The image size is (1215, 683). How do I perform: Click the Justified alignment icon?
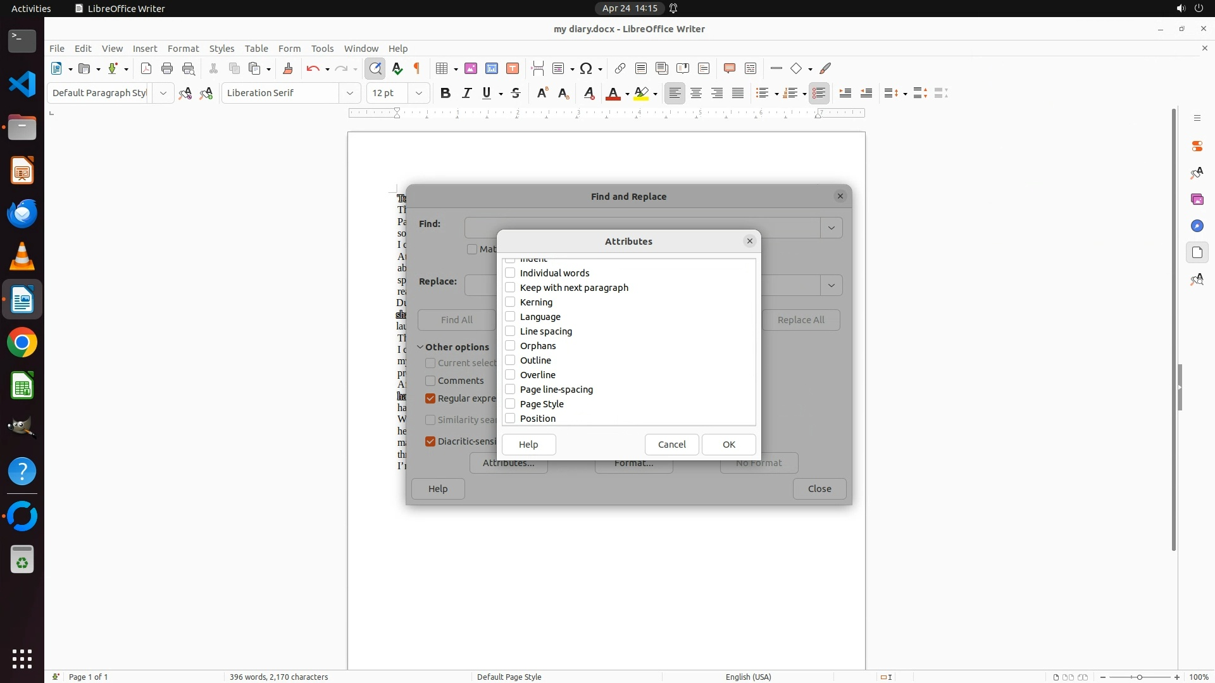tap(738, 93)
